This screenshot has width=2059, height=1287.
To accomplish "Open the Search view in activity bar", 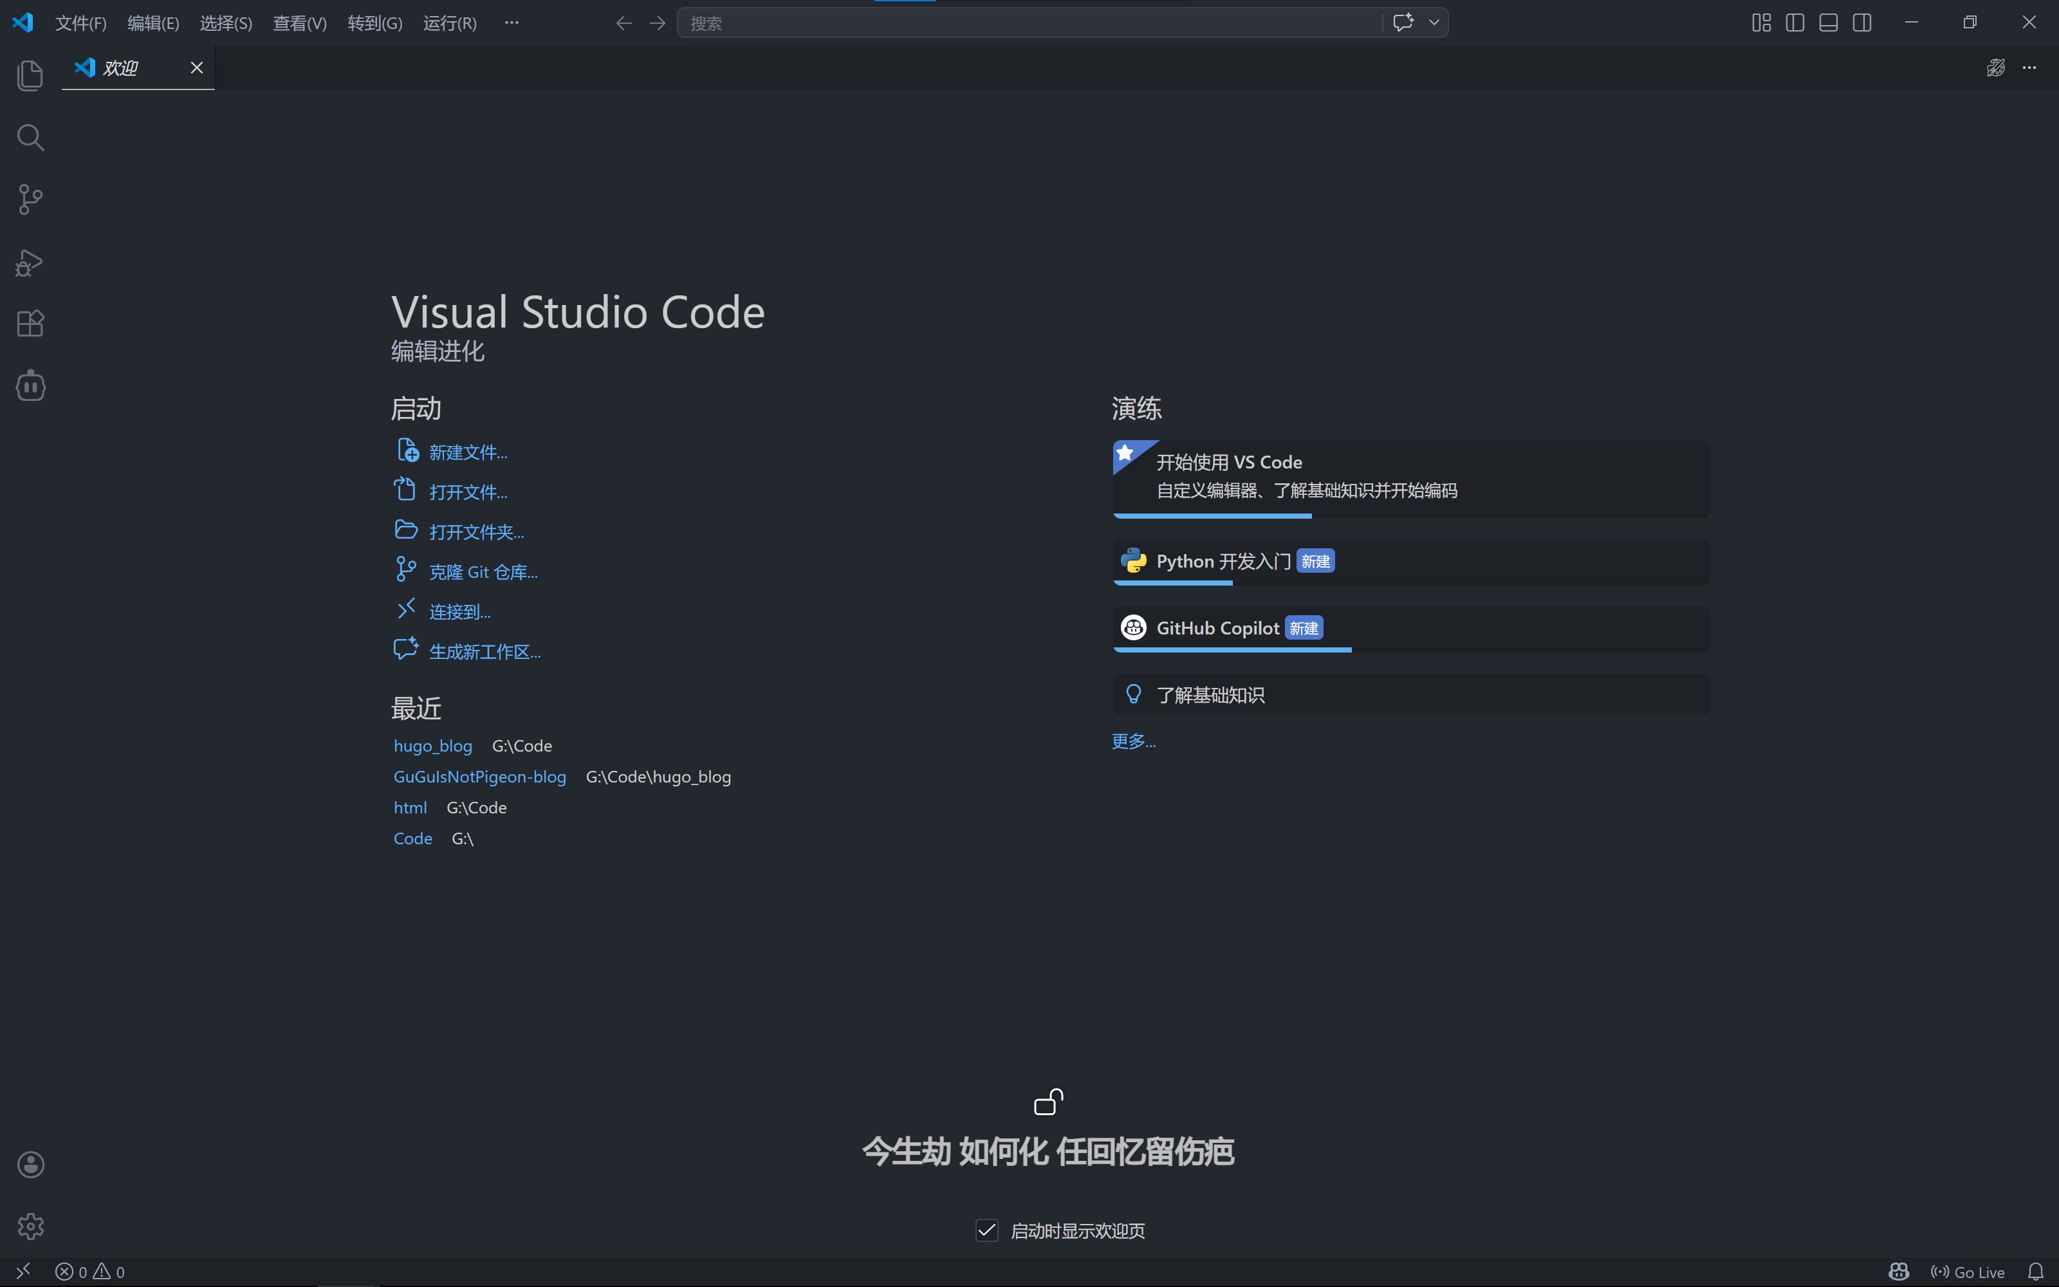I will (31, 138).
